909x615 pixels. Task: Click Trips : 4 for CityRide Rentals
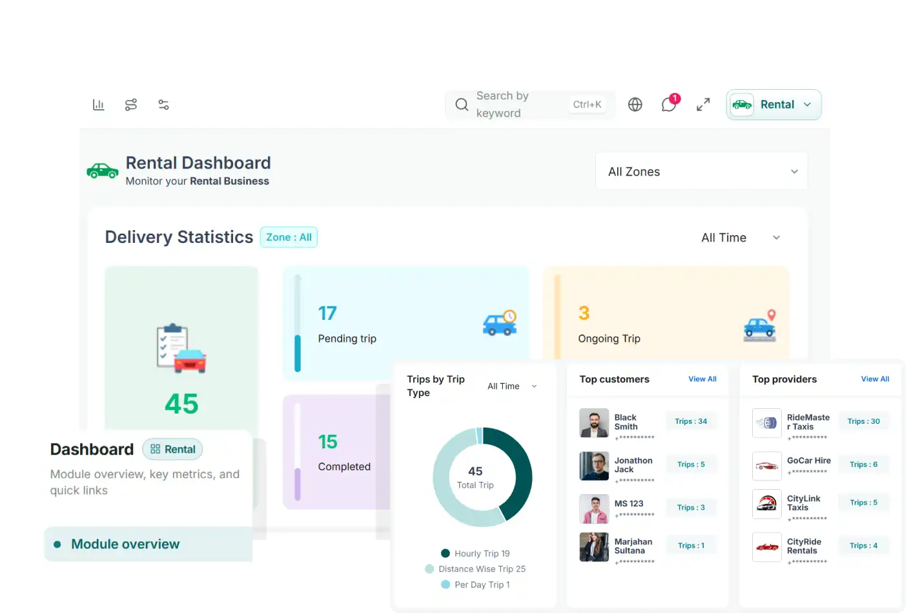click(864, 546)
